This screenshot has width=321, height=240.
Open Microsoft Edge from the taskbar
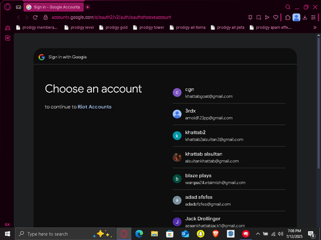139,234
